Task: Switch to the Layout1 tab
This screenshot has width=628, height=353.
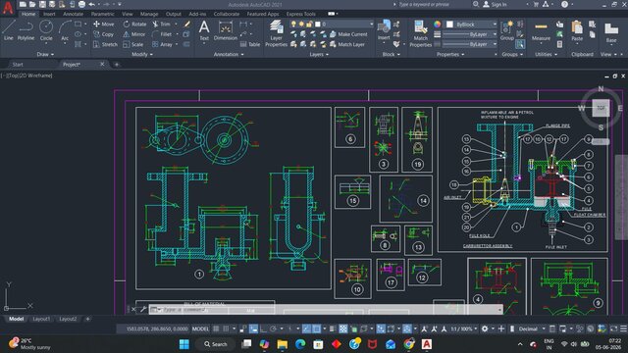Action: point(41,319)
